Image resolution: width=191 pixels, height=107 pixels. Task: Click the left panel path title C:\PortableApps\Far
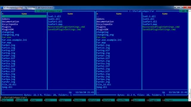48,11
